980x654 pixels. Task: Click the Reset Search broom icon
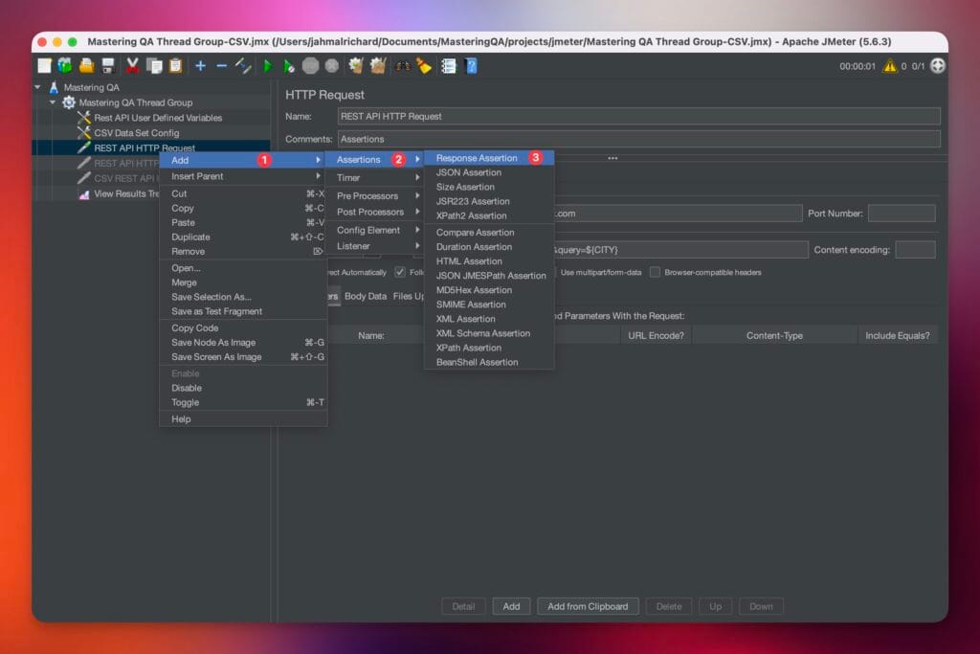424,66
